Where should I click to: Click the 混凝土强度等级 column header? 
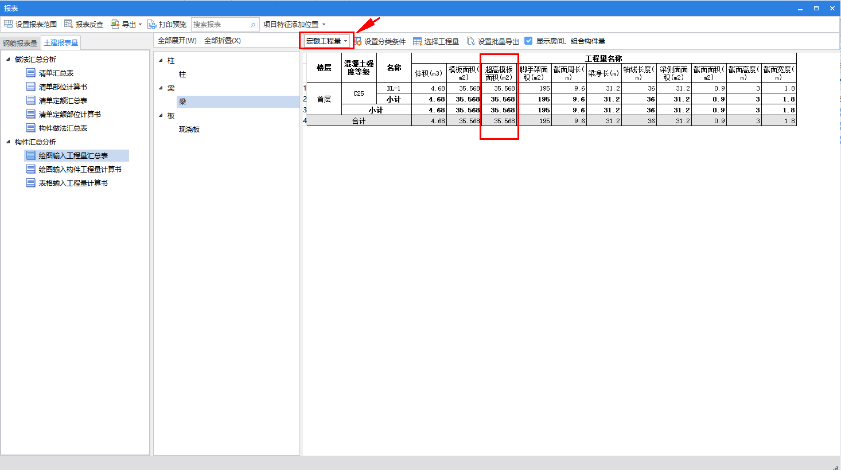point(359,68)
